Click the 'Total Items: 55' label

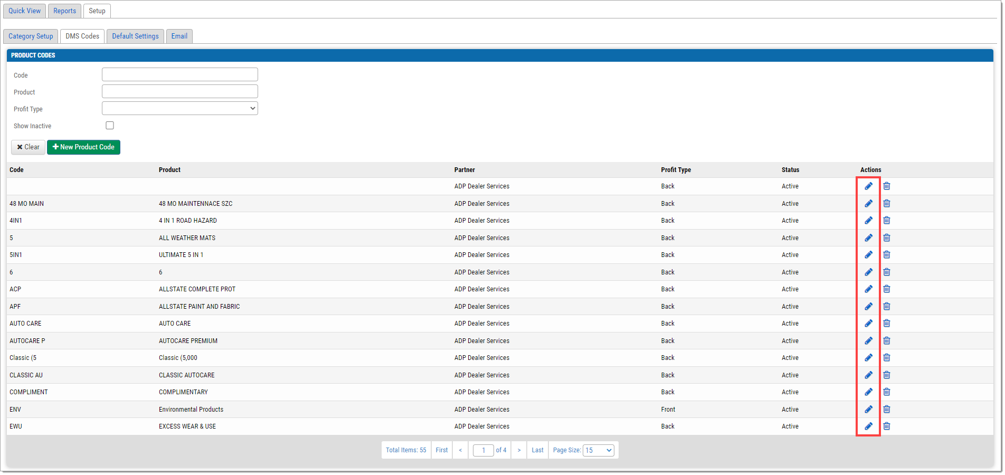(406, 450)
